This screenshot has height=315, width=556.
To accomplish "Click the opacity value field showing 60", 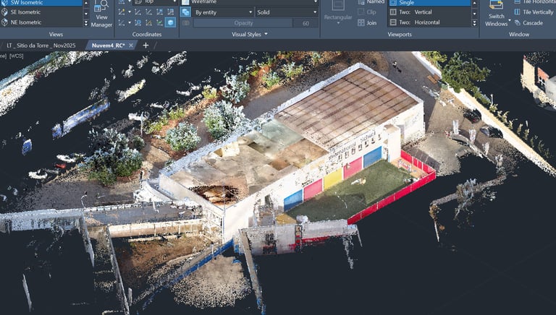I will tap(306, 23).
